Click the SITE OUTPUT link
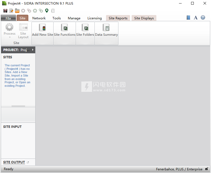 point(14,162)
